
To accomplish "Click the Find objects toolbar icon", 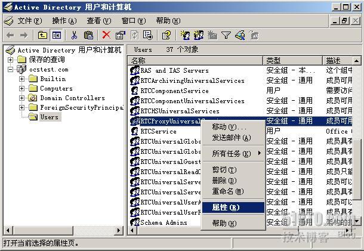I will pos(240,35).
